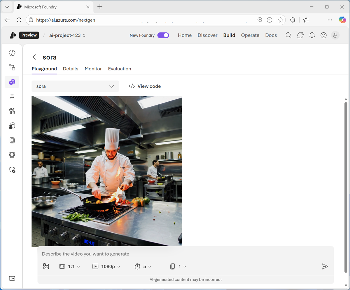Switch to the Monitor tab

93,69
